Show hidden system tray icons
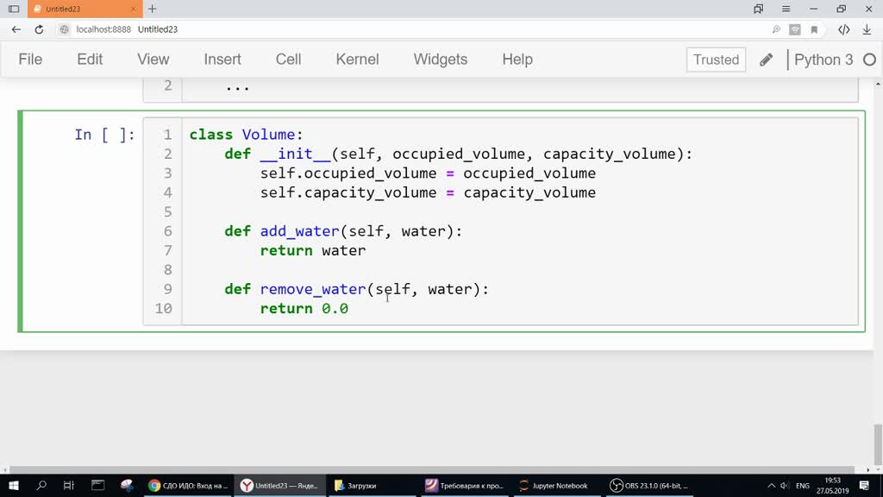883x497 pixels. coord(772,485)
